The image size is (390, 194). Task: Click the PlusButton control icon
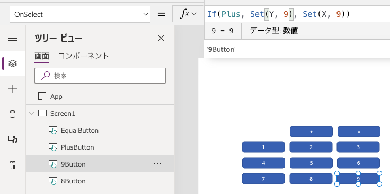tap(53, 147)
